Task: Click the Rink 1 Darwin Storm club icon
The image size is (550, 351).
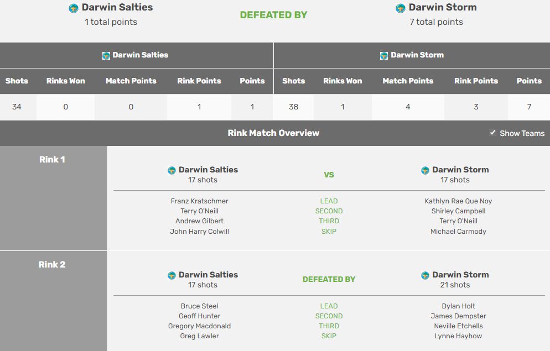Action: point(425,170)
